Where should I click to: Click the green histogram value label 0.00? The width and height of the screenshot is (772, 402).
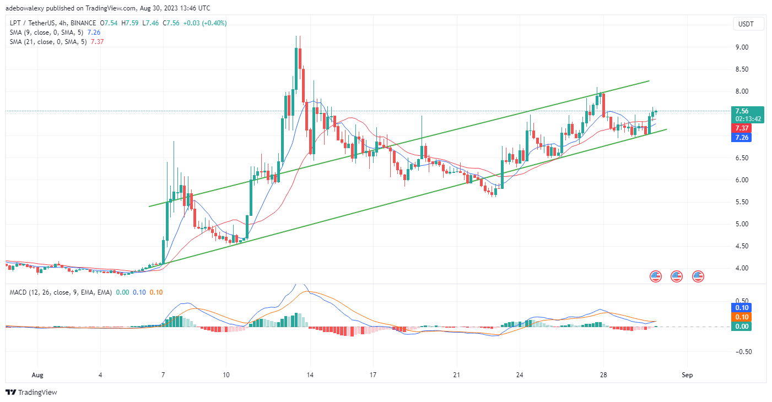741,327
